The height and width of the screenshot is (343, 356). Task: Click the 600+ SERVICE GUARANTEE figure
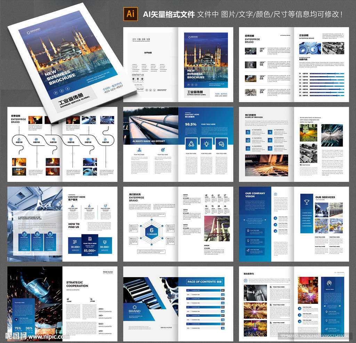105,325
